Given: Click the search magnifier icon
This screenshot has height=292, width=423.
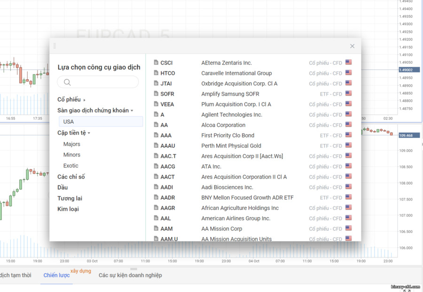Looking at the screenshot, I should tap(67, 82).
